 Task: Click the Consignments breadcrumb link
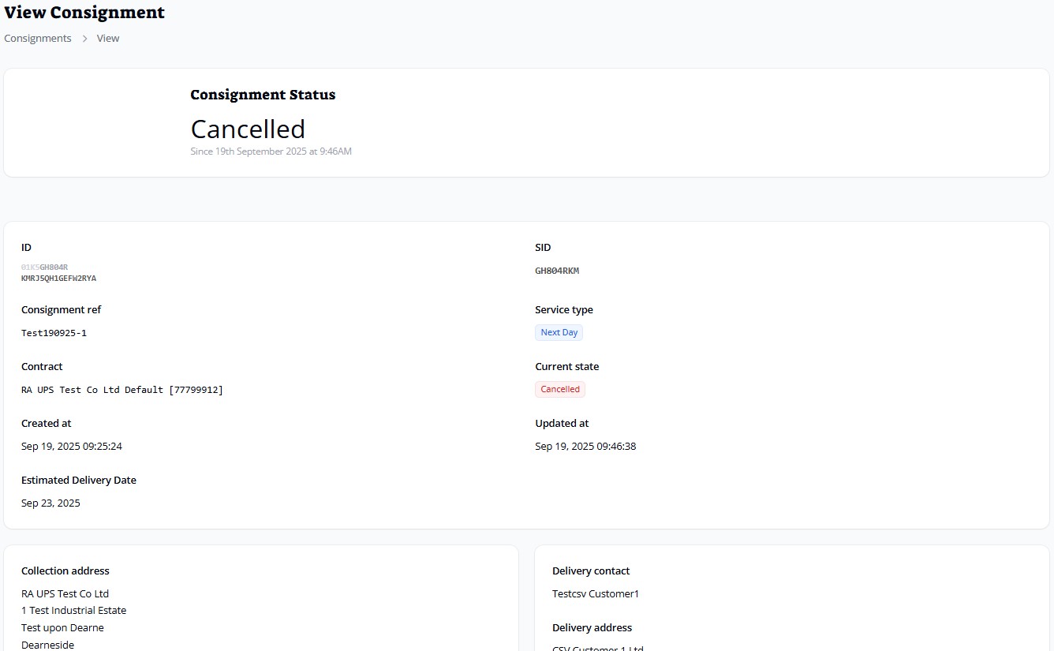click(x=38, y=38)
